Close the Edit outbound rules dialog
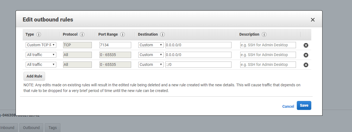The height and width of the screenshot is (132, 352). coord(313,20)
